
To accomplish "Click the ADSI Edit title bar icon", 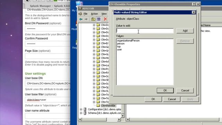I will (x=80, y=8).
